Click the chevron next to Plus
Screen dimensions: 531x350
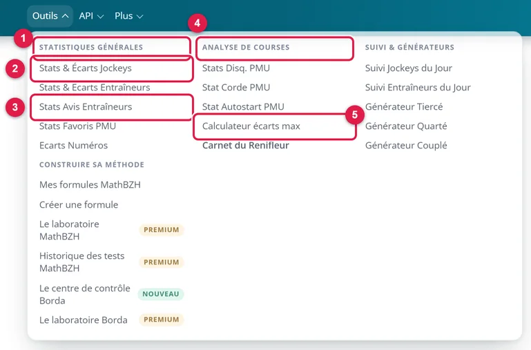140,17
